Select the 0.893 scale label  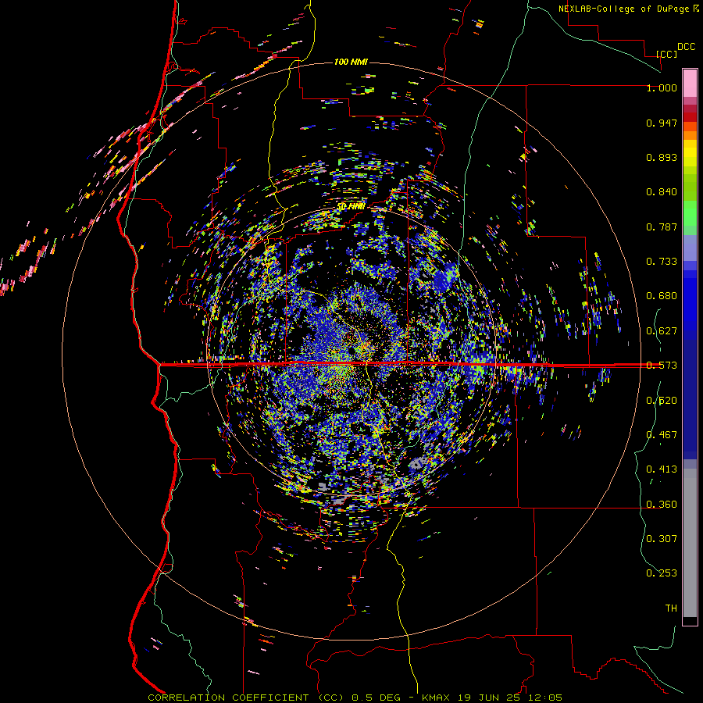click(x=662, y=157)
